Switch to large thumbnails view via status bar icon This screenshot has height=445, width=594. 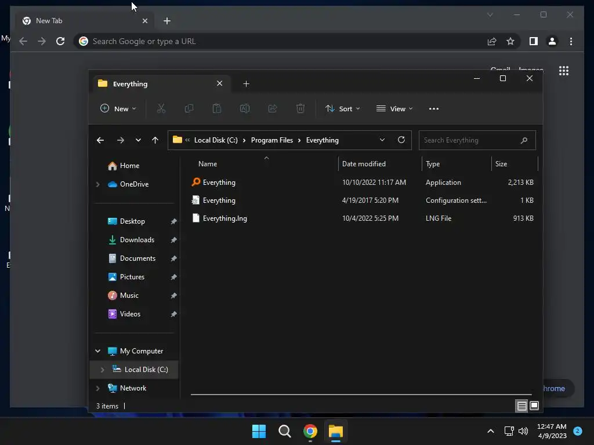pyautogui.click(x=534, y=406)
